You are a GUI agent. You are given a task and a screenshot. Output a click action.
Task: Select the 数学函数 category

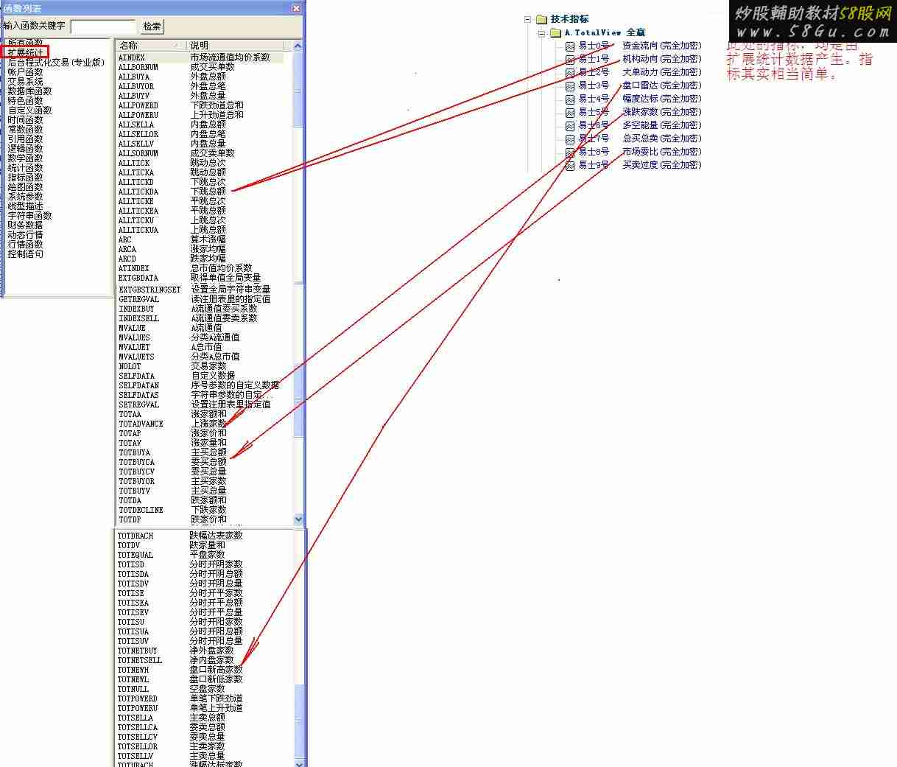[x=25, y=158]
